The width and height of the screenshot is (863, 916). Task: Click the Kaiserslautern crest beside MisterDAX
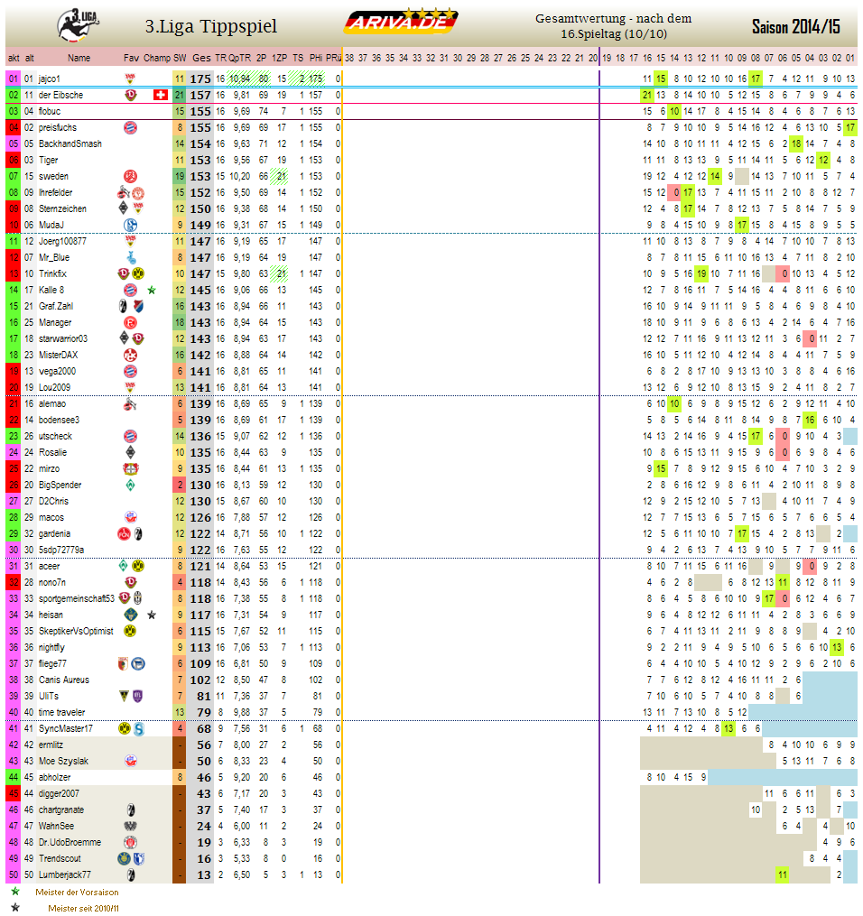click(130, 355)
